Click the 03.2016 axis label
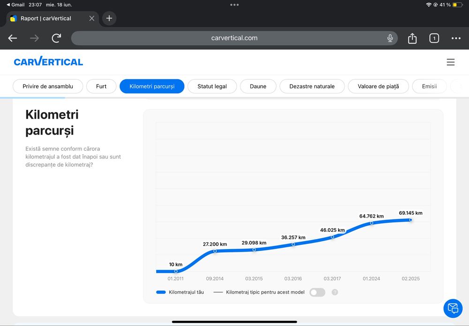 [293, 279]
